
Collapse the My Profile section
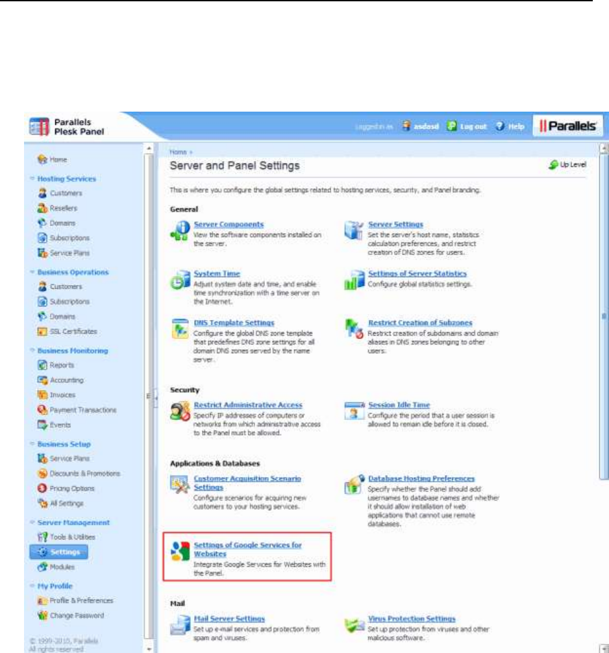32,585
